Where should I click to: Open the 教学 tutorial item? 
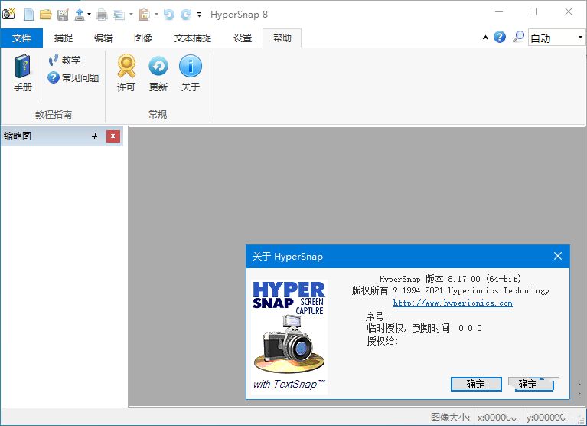[x=64, y=61]
